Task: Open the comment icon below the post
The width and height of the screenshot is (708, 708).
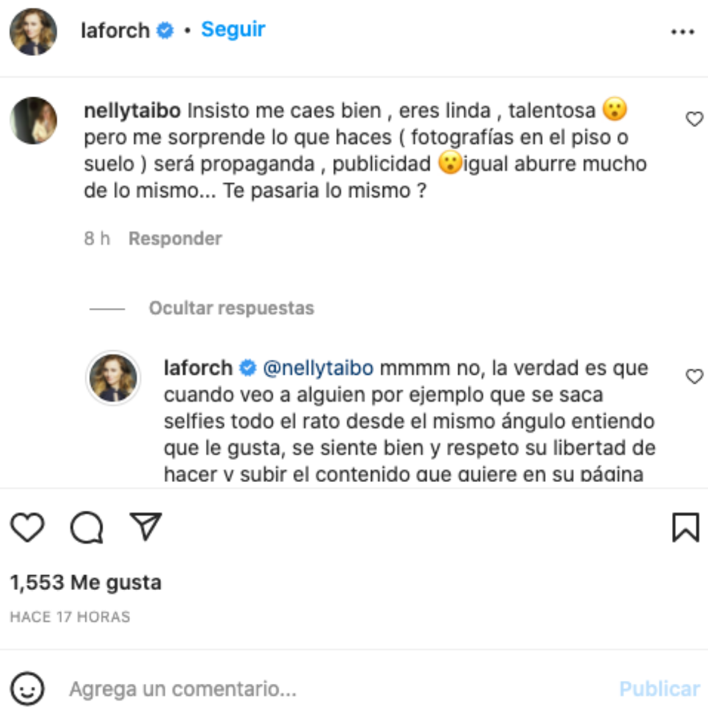Action: [87, 528]
